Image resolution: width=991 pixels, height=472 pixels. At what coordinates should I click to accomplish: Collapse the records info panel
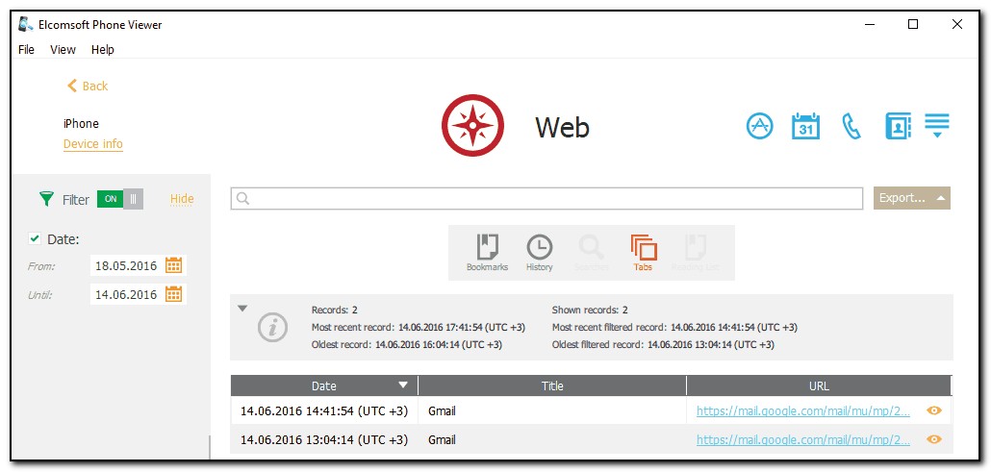tap(242, 309)
